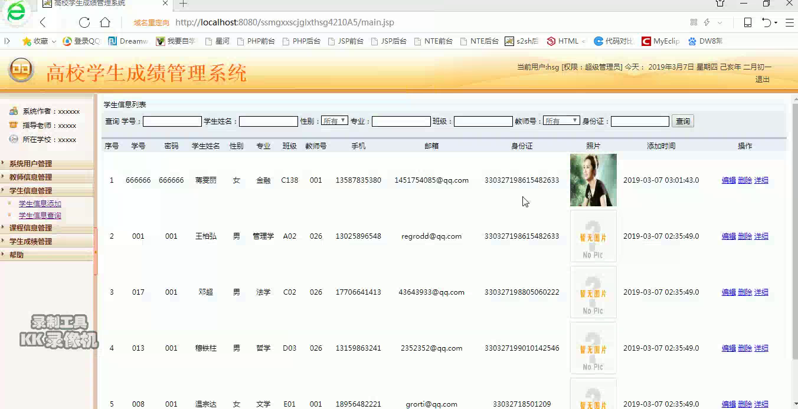Open the MyEclipse bookmark
798x409 pixels.
point(660,41)
